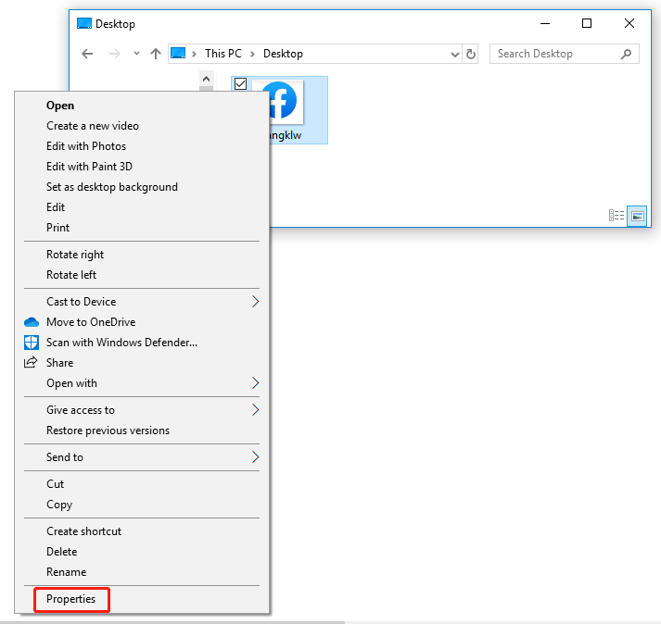Click the search magnifier icon
Screen dimensions: 661x624
click(626, 54)
